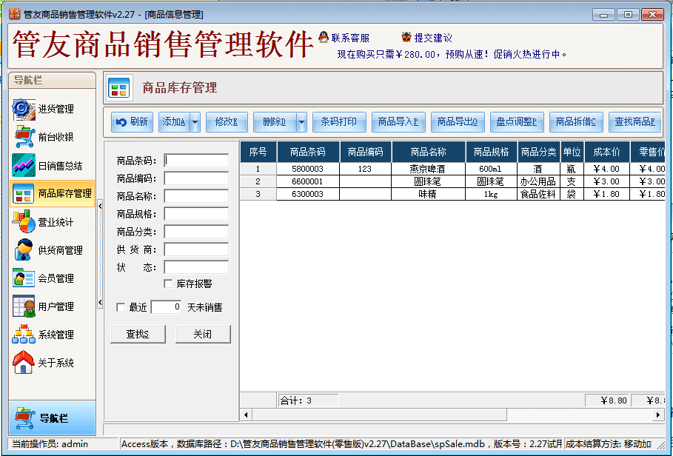Open 前台收银 cashier icon

[24, 137]
